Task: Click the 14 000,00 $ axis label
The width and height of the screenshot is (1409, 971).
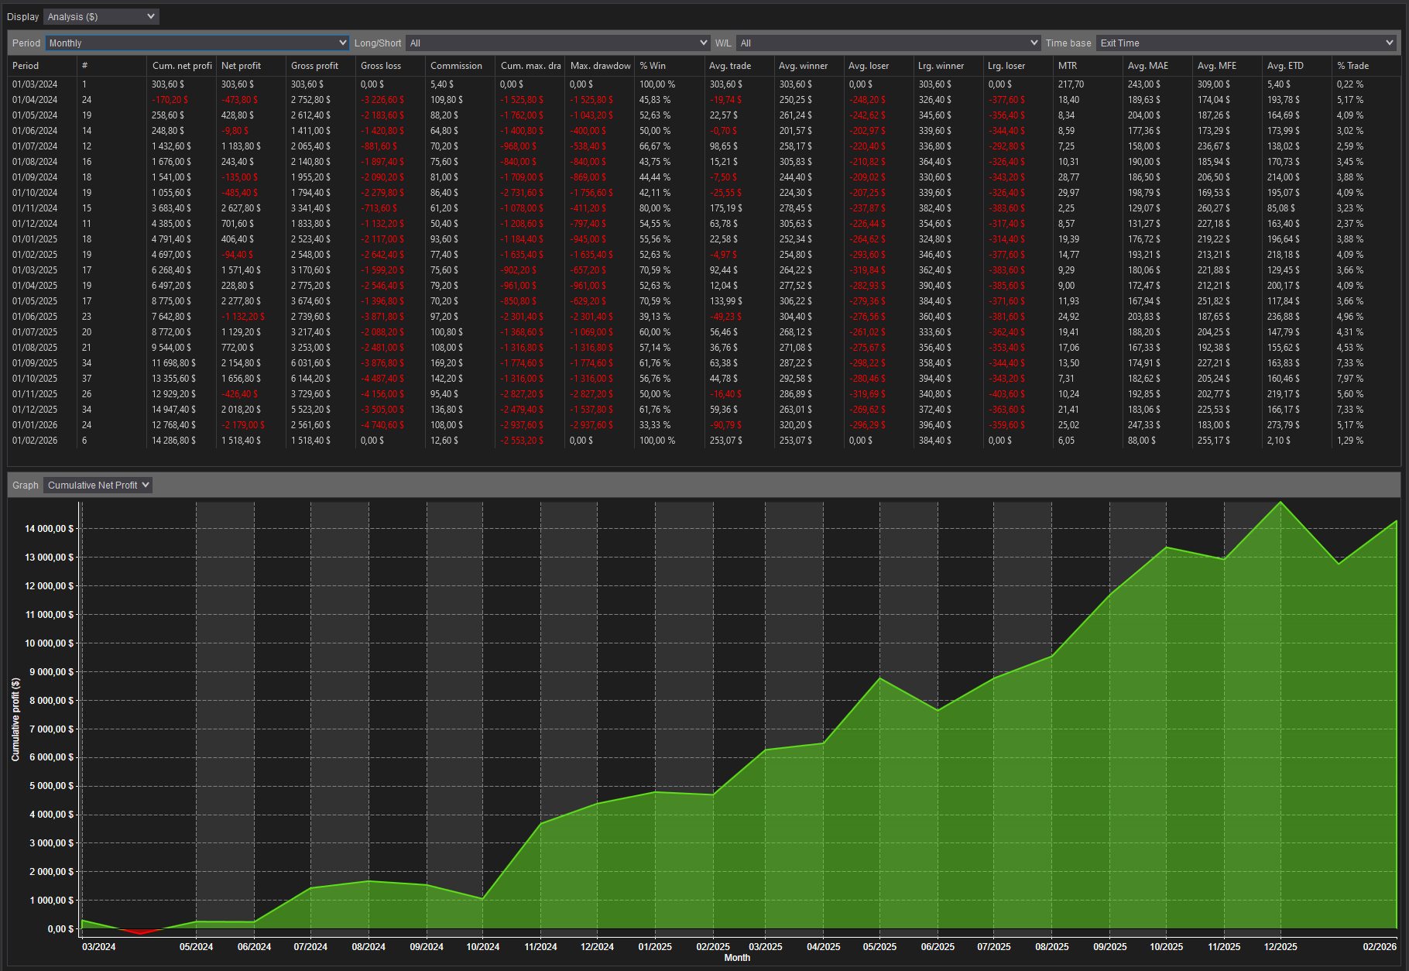Action: click(50, 529)
